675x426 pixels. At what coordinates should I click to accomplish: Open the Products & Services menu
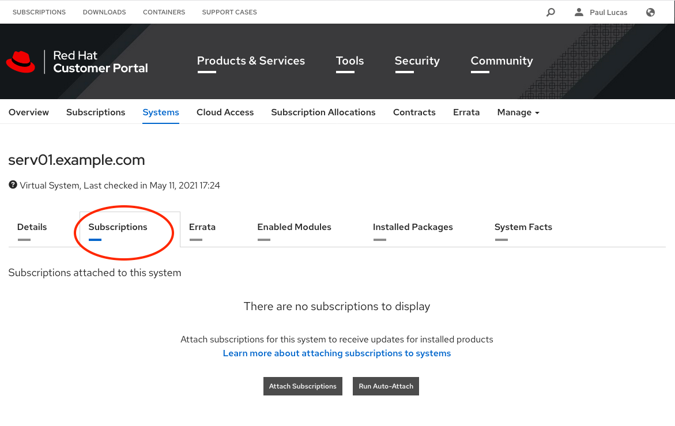click(251, 61)
